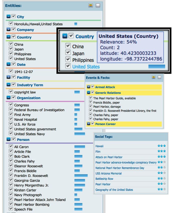This screenshot has width=173, height=213.
Task: Click the Person category heading
Action: [23, 140]
